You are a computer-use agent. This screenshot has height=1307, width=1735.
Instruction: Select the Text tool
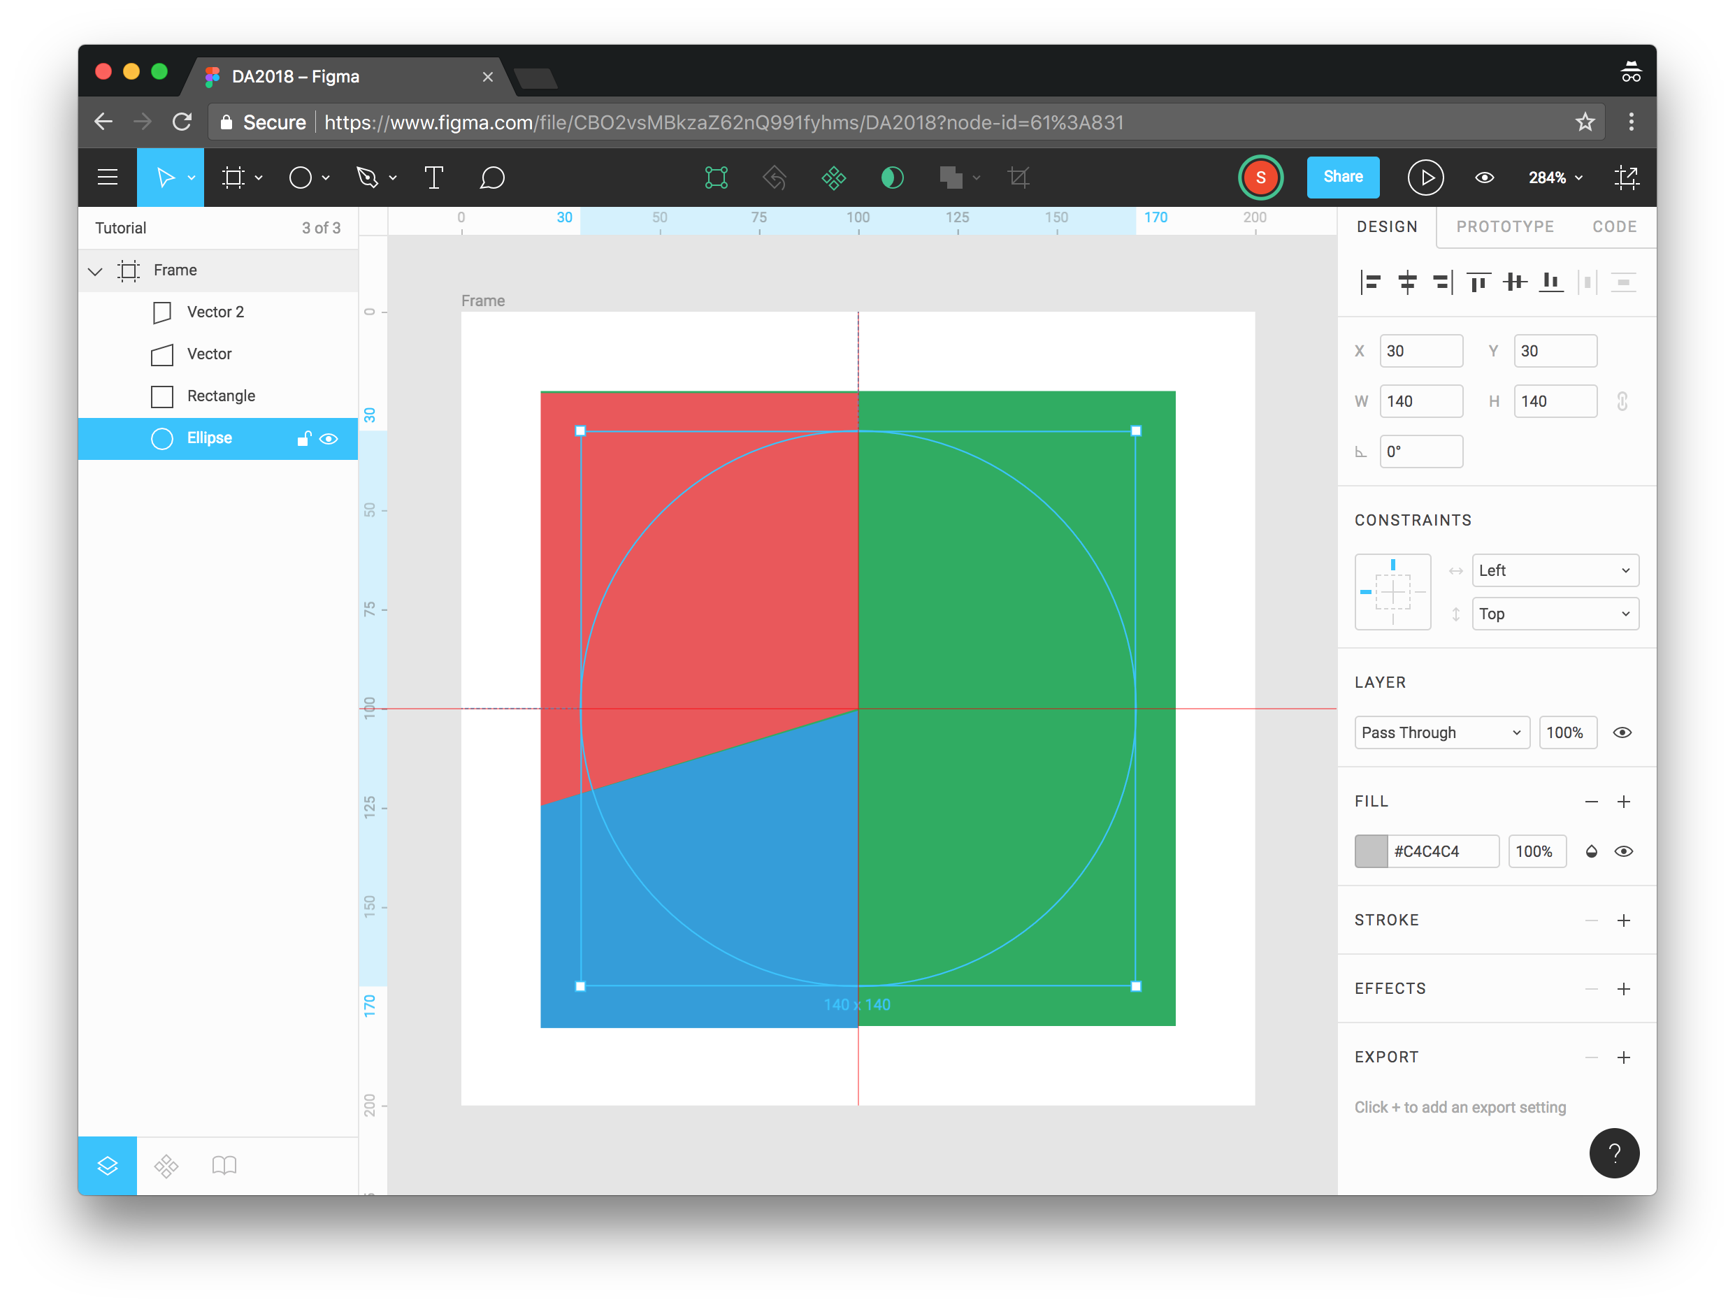433,178
